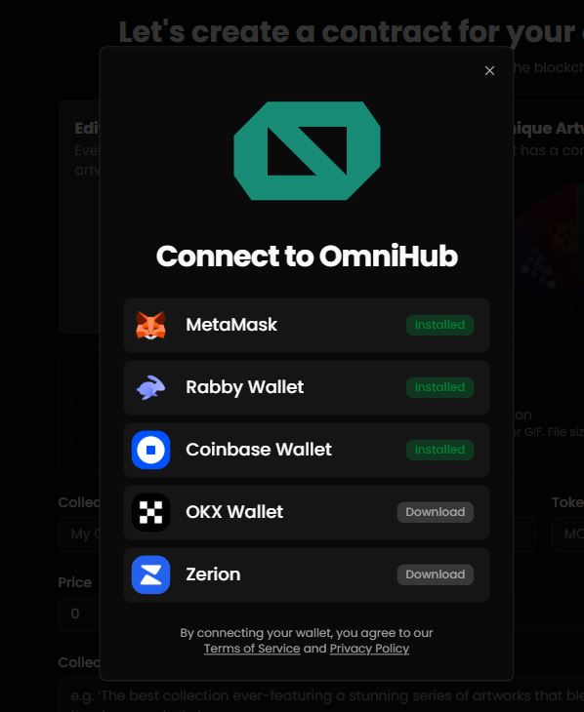Viewport: 584px width, 712px height.
Task: Click the Zerion blue icon
Action: [150, 574]
